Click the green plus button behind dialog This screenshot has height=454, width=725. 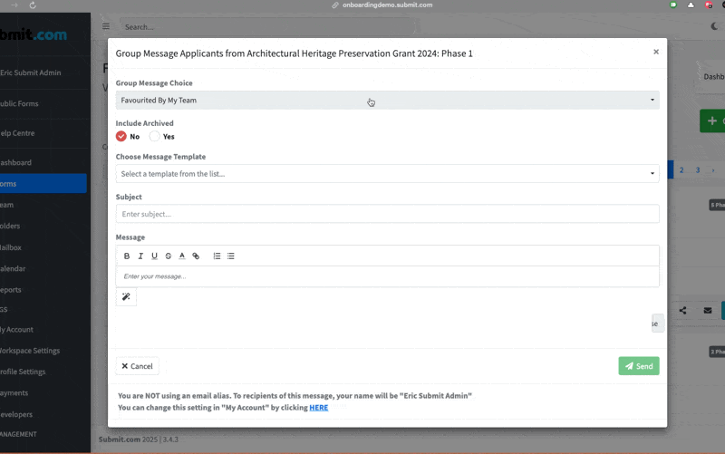point(712,121)
